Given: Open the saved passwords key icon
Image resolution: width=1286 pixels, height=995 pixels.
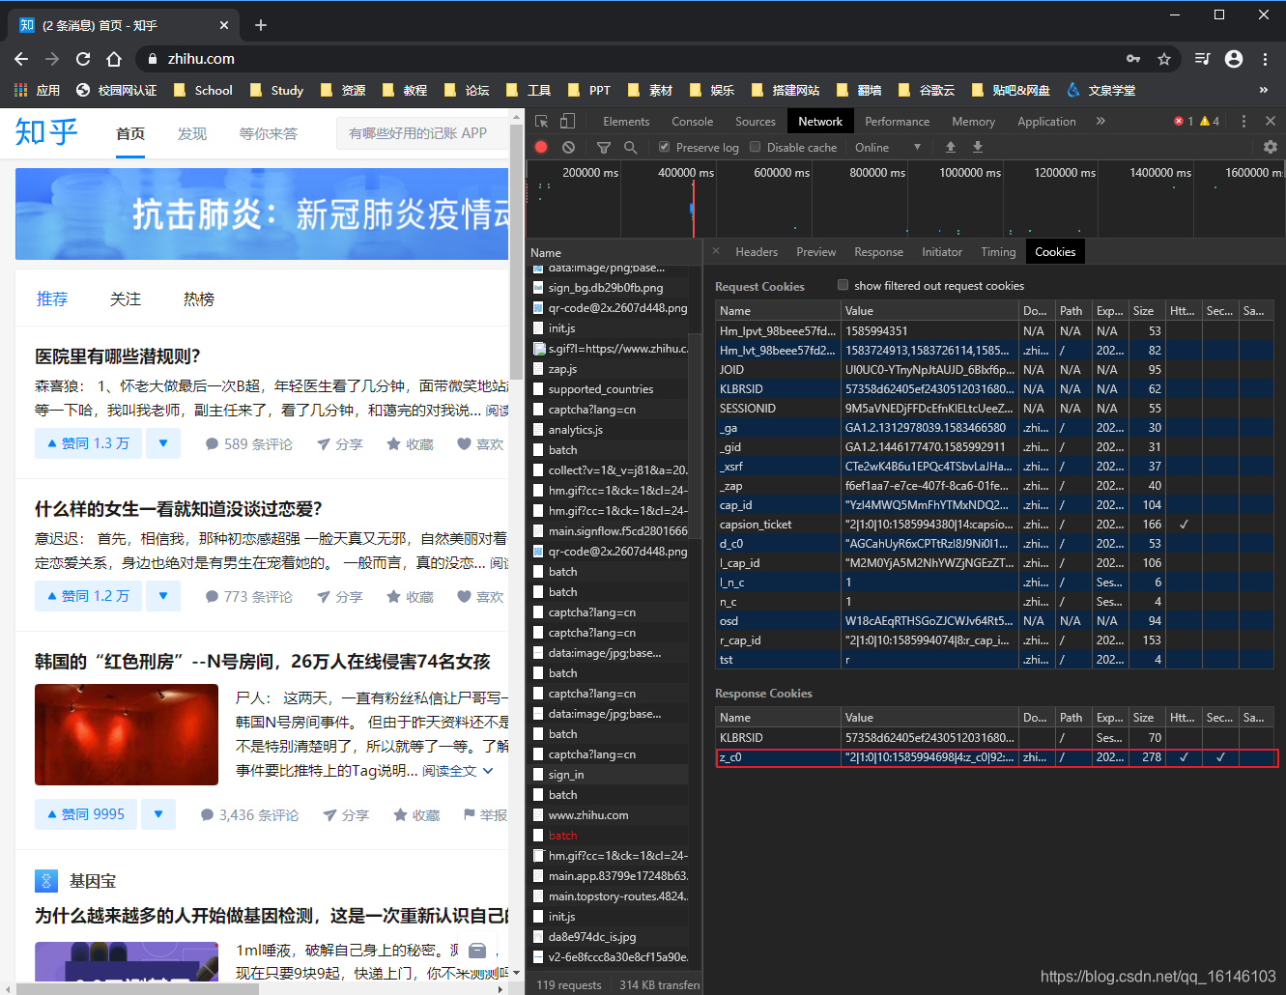Looking at the screenshot, I should click(x=1133, y=59).
